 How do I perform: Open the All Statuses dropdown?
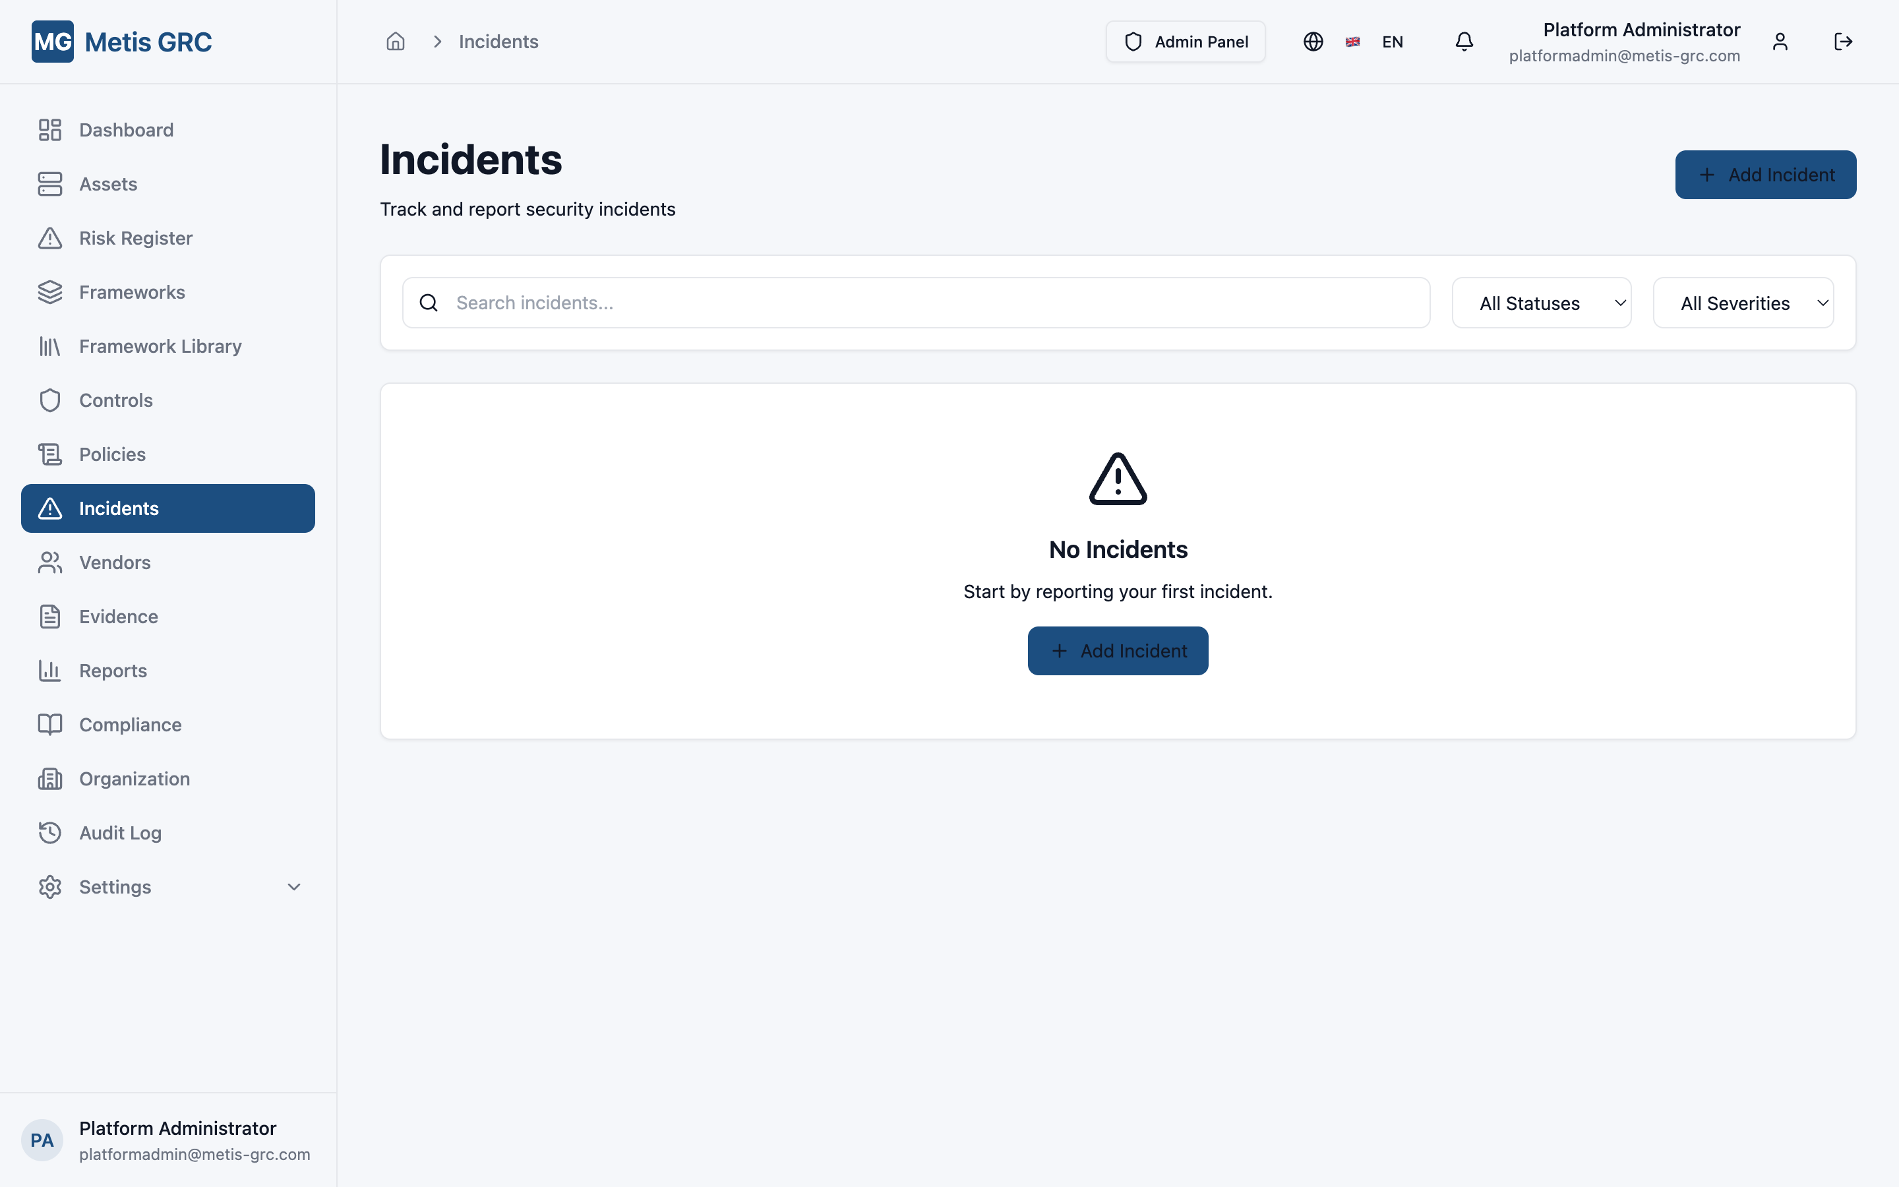click(x=1541, y=302)
